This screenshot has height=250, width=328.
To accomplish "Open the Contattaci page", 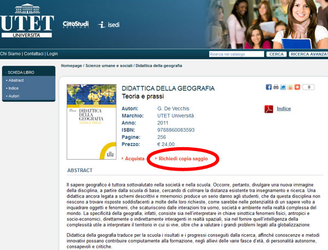I will [34, 54].
